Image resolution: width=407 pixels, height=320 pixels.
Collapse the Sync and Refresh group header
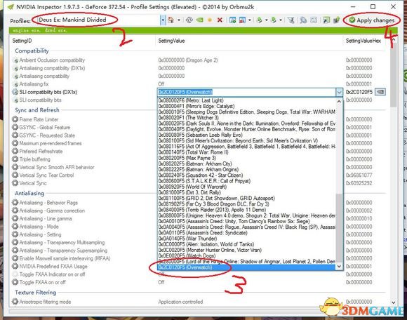(x=37, y=110)
